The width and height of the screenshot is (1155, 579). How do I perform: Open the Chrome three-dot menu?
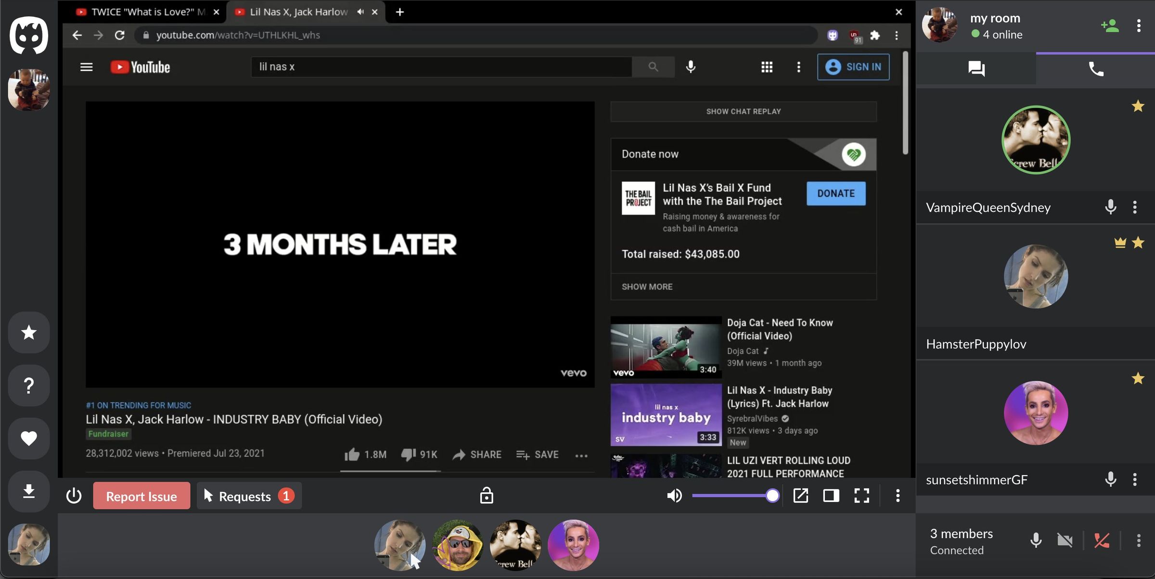pos(896,35)
